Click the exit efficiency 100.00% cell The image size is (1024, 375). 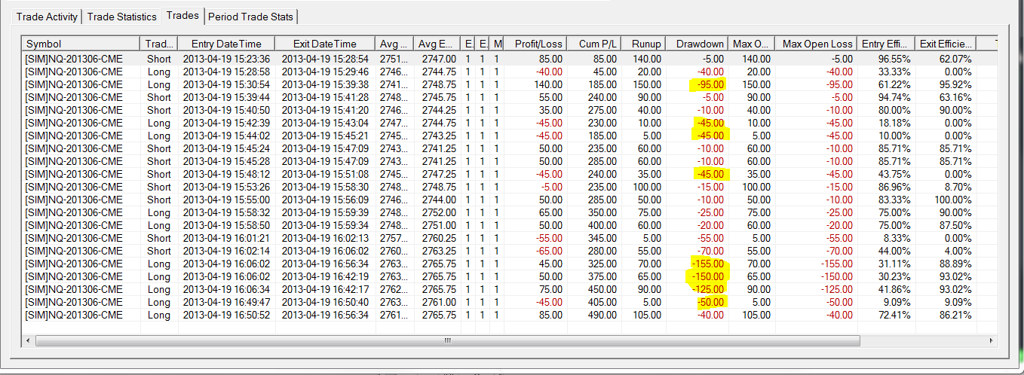(953, 200)
